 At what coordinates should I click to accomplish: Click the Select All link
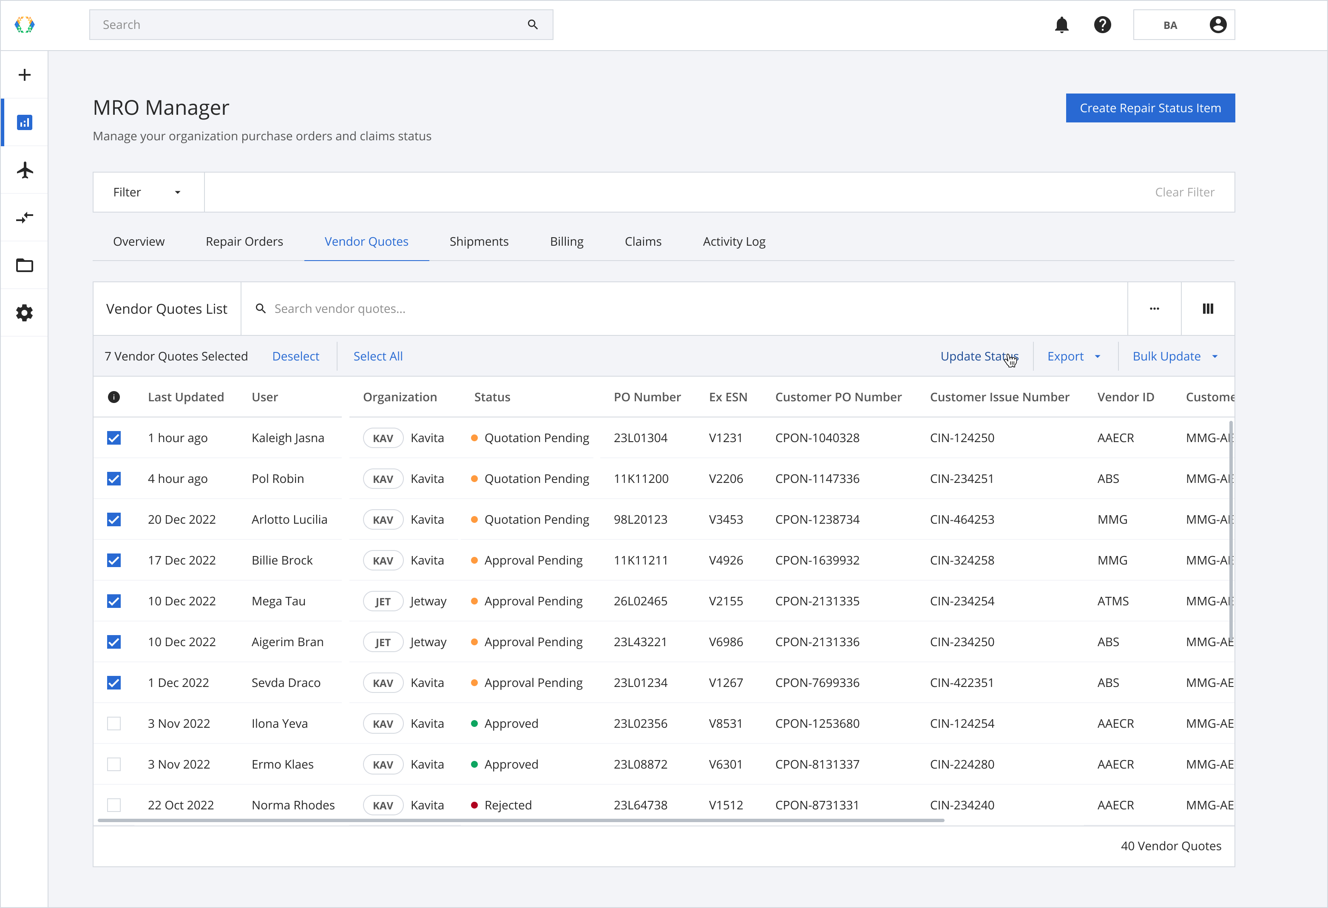tap(378, 357)
